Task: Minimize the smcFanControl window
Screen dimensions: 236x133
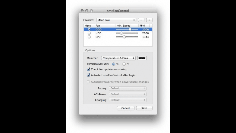Action: (87, 11)
